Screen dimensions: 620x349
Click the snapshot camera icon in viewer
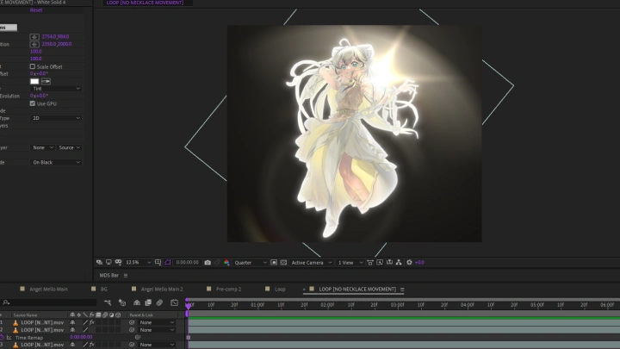coord(208,262)
